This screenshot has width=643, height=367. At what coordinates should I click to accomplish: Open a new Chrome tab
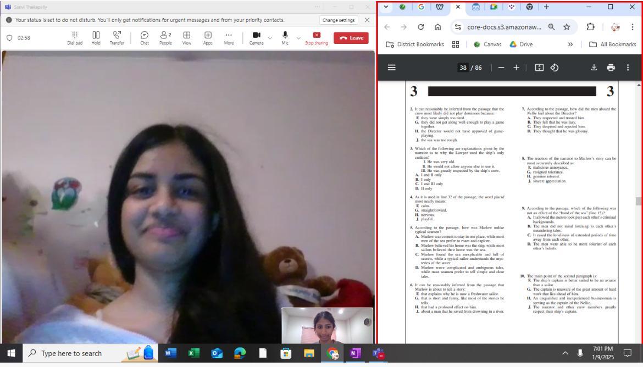point(546,7)
